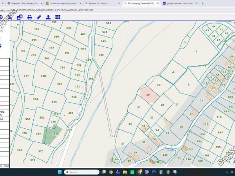
Task: Select parcel 391 on the map
Action: [67, 53]
